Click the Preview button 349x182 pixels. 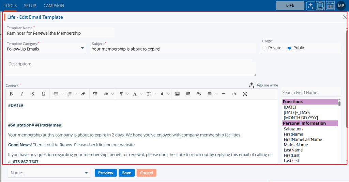click(106, 173)
